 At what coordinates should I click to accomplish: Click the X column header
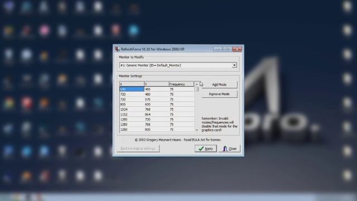[x=132, y=84]
